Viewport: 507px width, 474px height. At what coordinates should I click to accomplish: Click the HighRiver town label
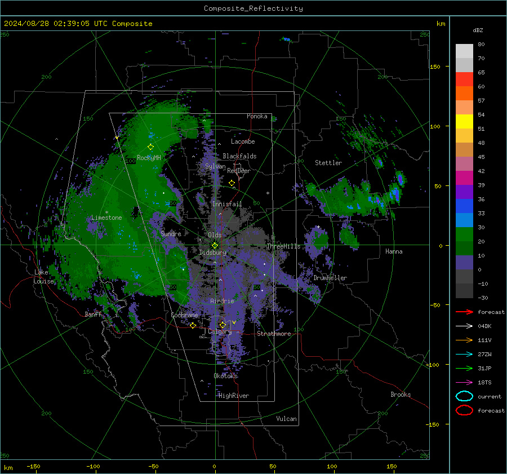tap(234, 396)
